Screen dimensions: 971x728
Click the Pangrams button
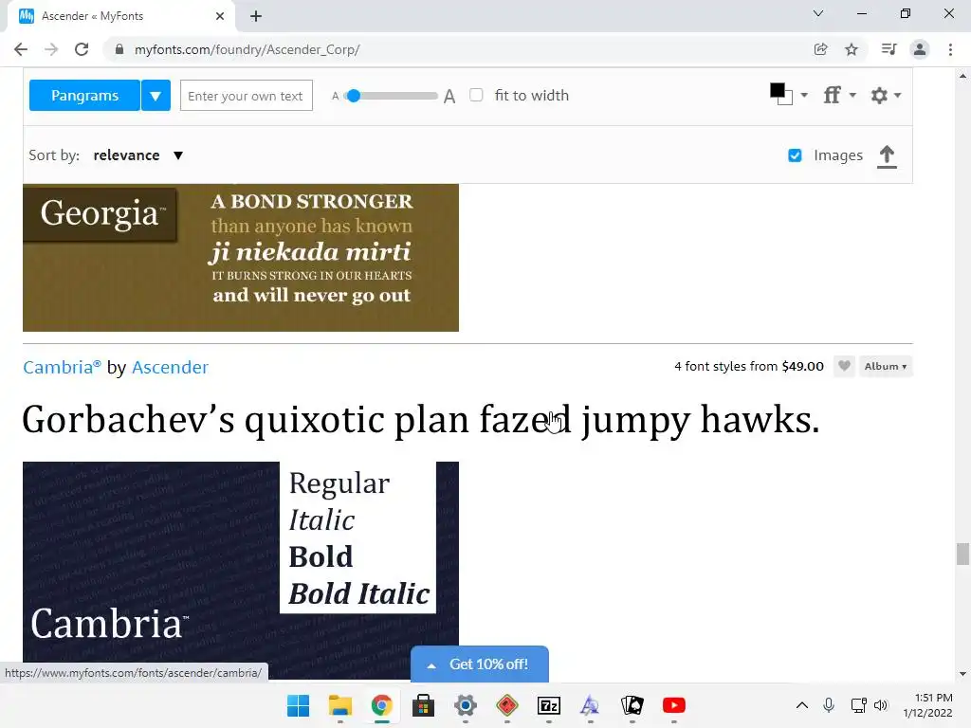(84, 96)
